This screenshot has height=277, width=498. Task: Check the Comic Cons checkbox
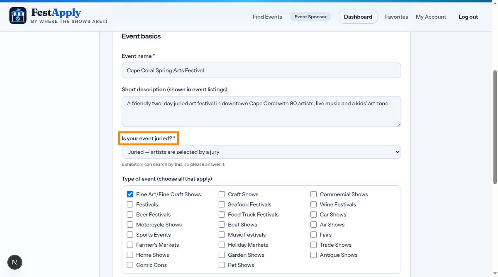pyautogui.click(x=130, y=265)
